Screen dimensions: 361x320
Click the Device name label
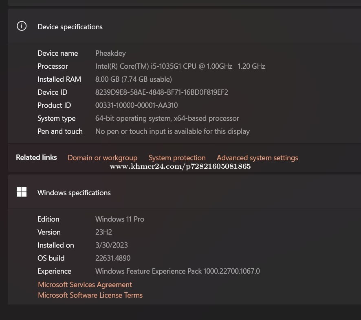tap(58, 53)
